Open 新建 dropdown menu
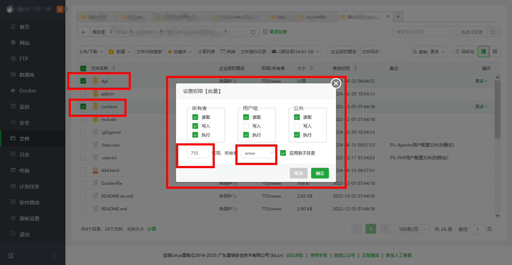512x265 pixels. pos(120,51)
